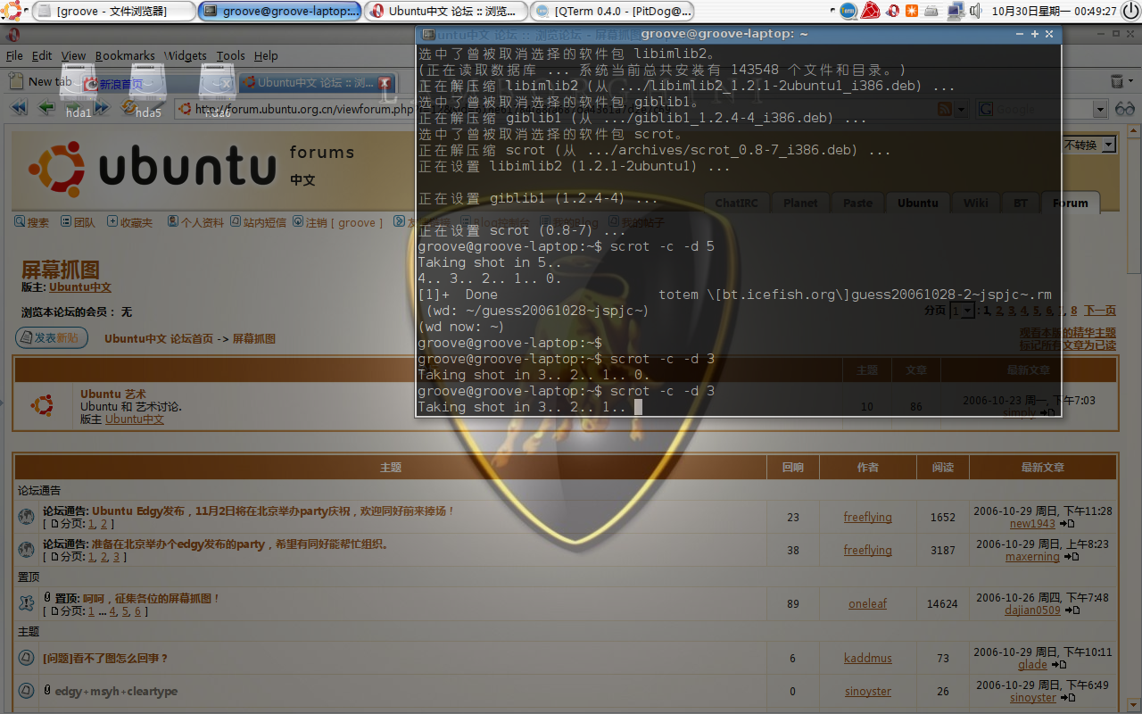Click the Ubuntu 艺术 forum icon

pyautogui.click(x=42, y=405)
